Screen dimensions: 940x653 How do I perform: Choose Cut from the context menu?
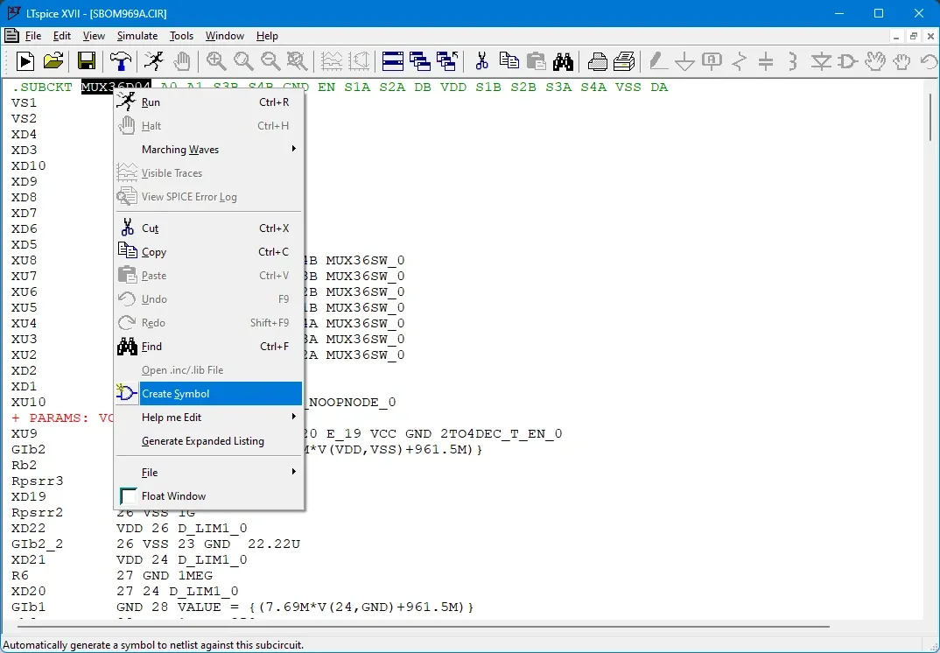click(x=208, y=228)
